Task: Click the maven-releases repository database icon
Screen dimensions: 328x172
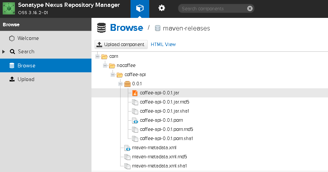Action: pos(158,28)
